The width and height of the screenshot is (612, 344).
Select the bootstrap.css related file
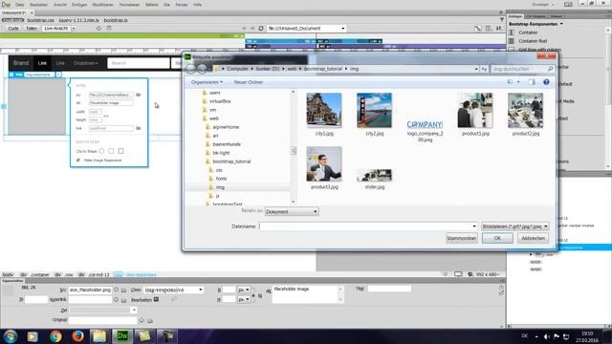[x=40, y=20]
